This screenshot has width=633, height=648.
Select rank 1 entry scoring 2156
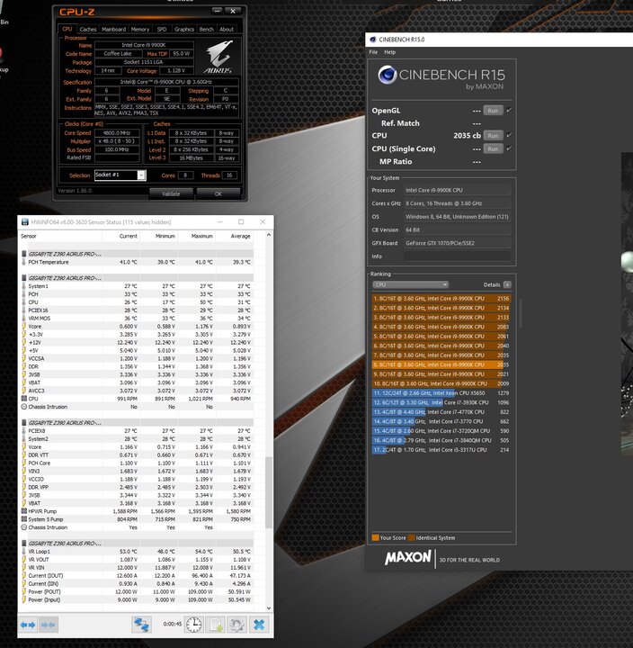441,299
